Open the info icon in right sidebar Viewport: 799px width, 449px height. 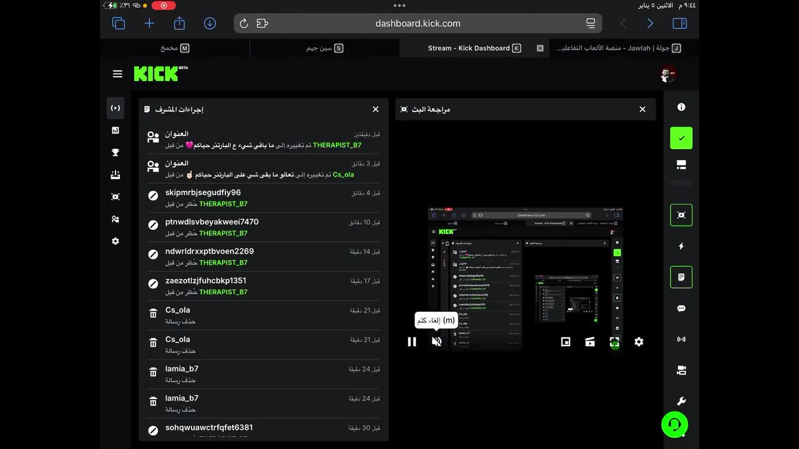click(681, 107)
